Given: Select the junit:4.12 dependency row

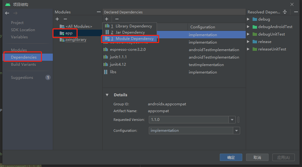Looking at the screenshot, I should point(174,64).
